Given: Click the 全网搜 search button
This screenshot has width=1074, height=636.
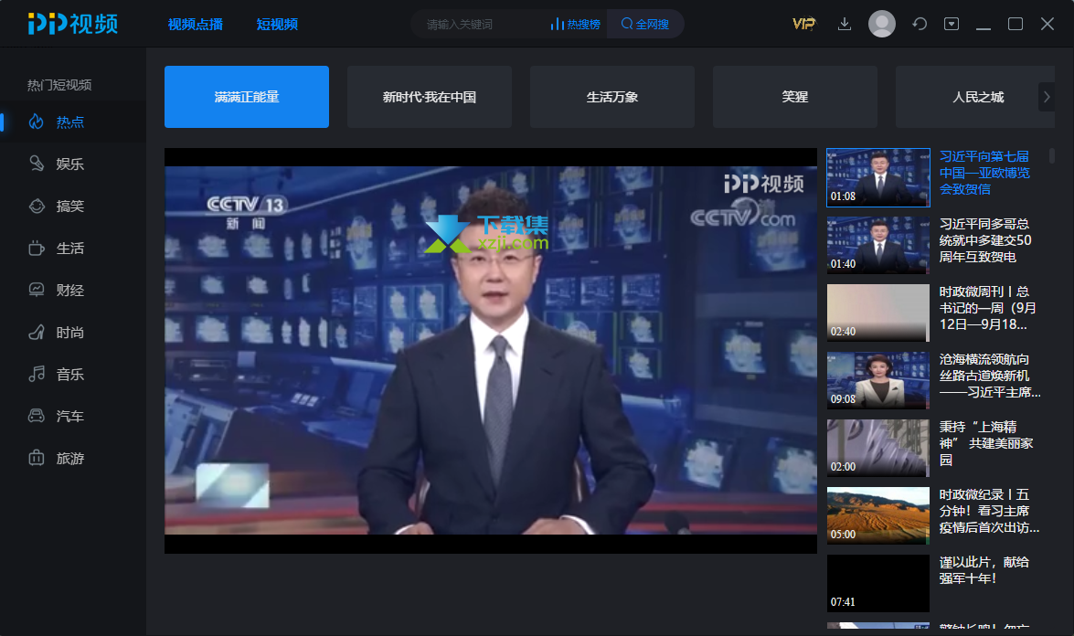Looking at the screenshot, I should [645, 24].
